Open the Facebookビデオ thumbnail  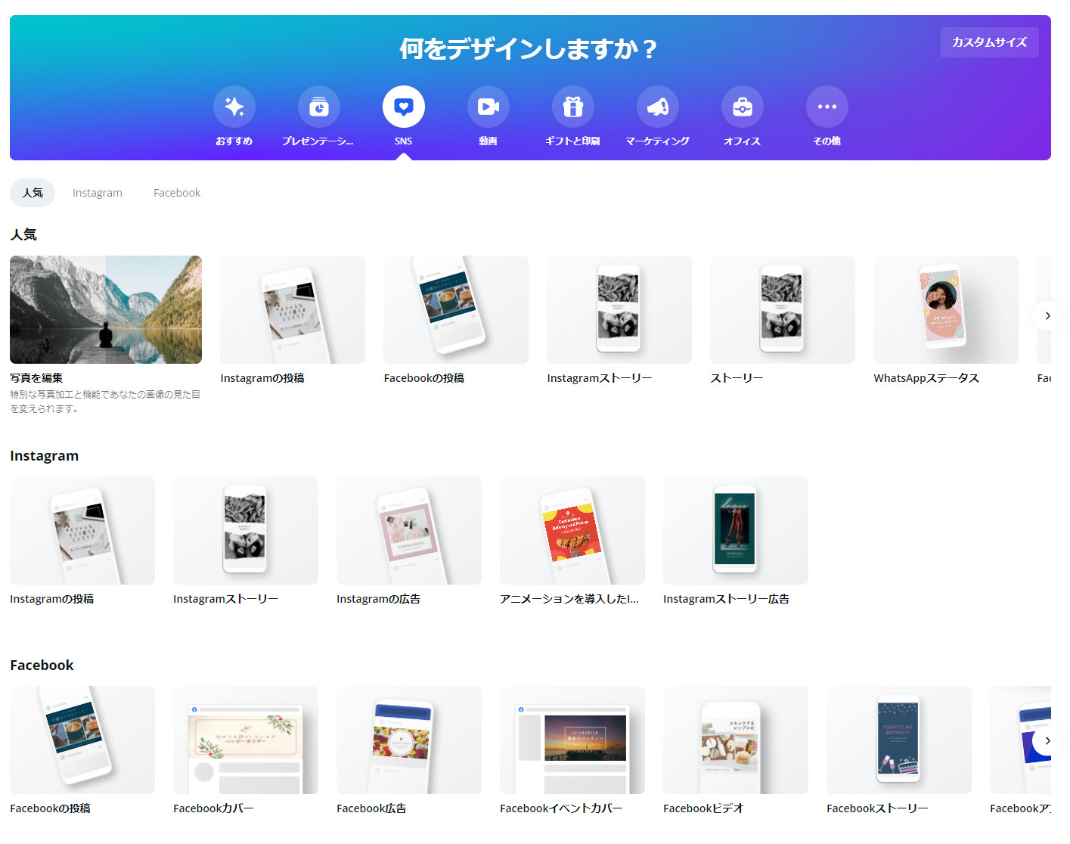(x=736, y=740)
